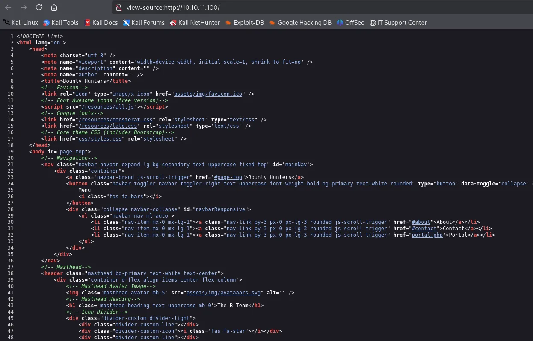Click the Menu text on line 25
This screenshot has width=533, height=341.
(85, 190)
